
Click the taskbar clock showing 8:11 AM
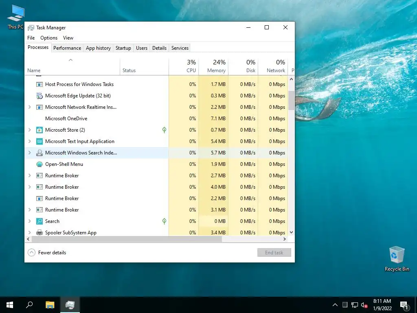382,305
